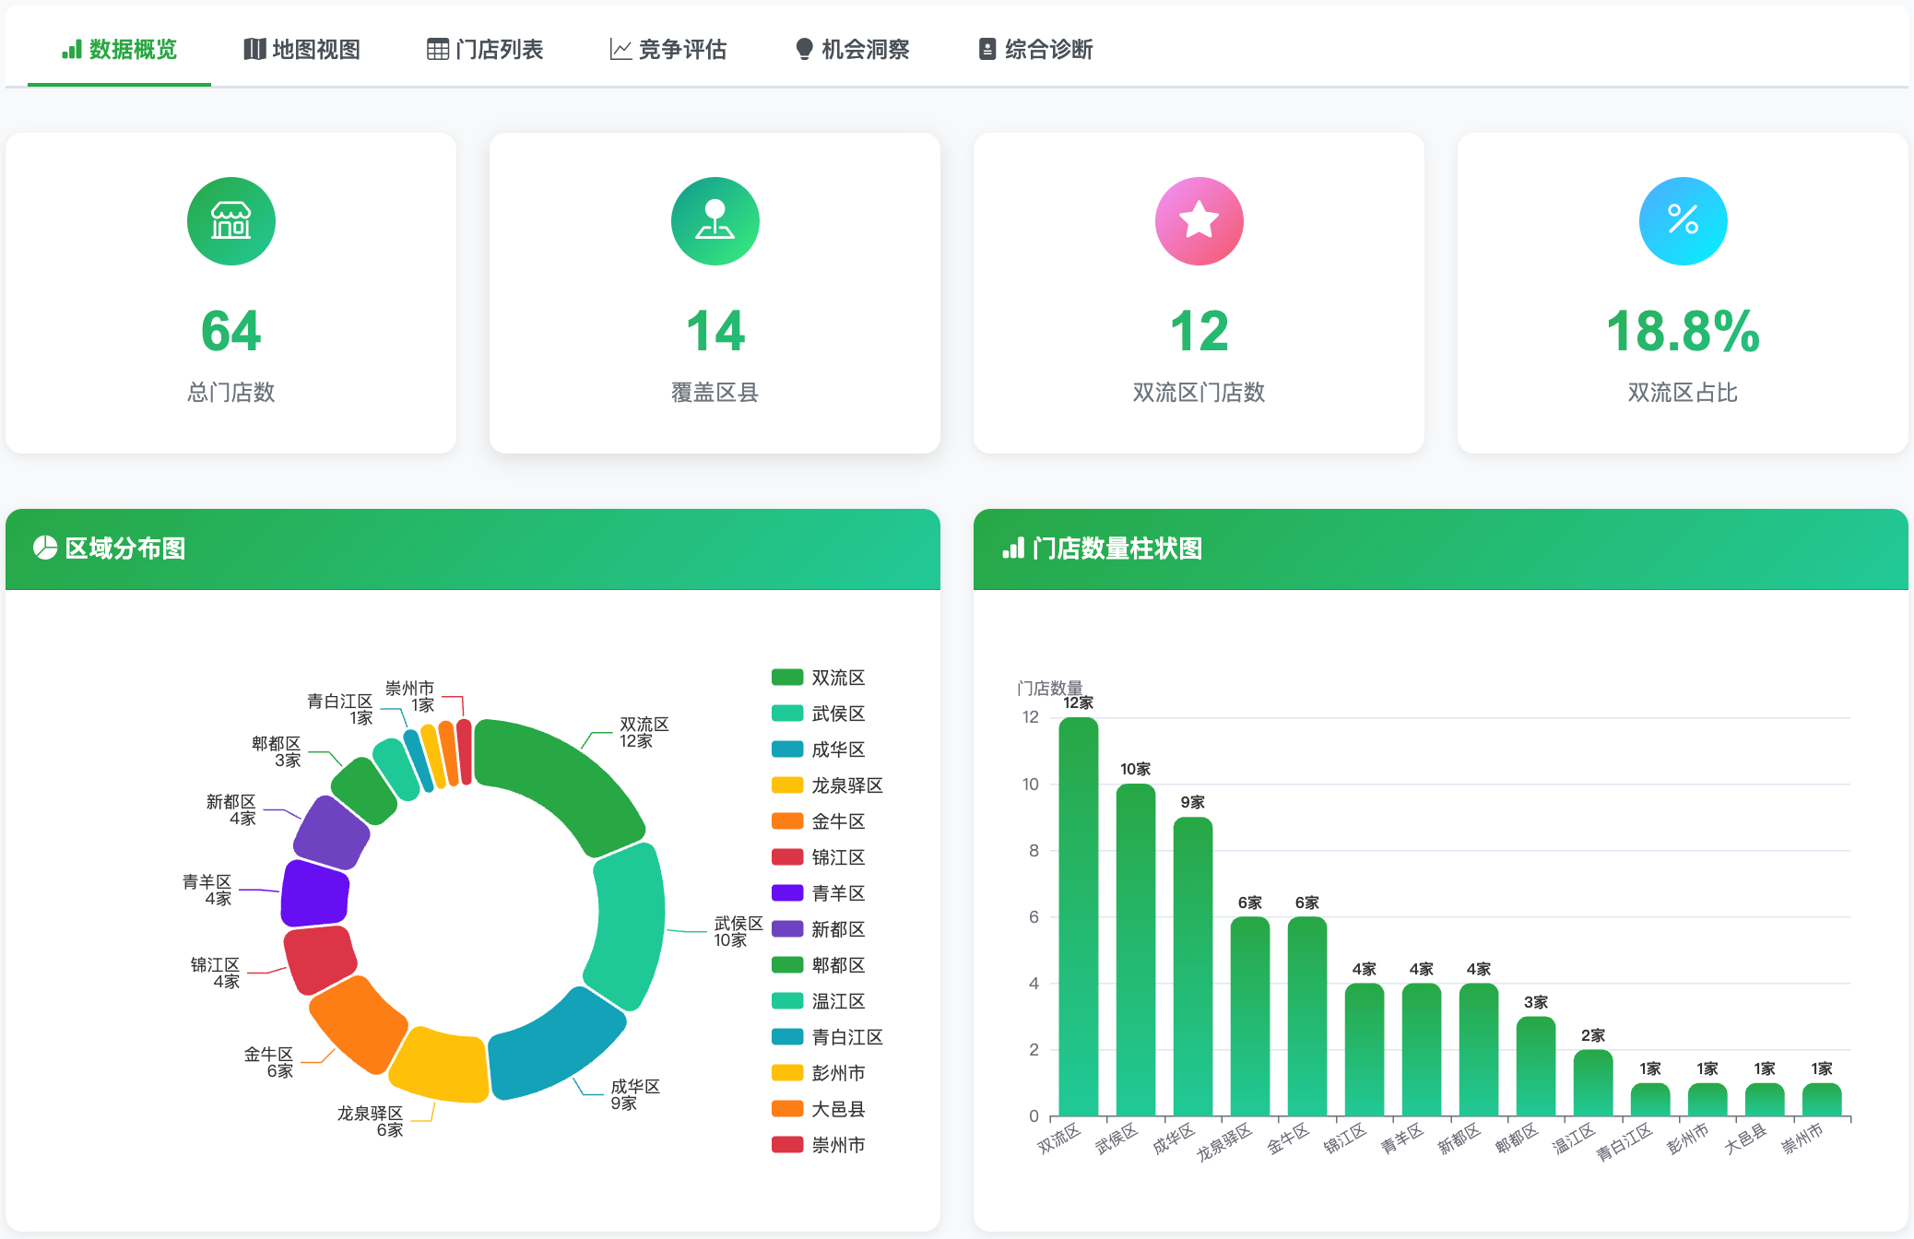The height and width of the screenshot is (1239, 1914).
Task: Click 青羊区 x-axis label in bar chart
Action: [x=1402, y=1139]
